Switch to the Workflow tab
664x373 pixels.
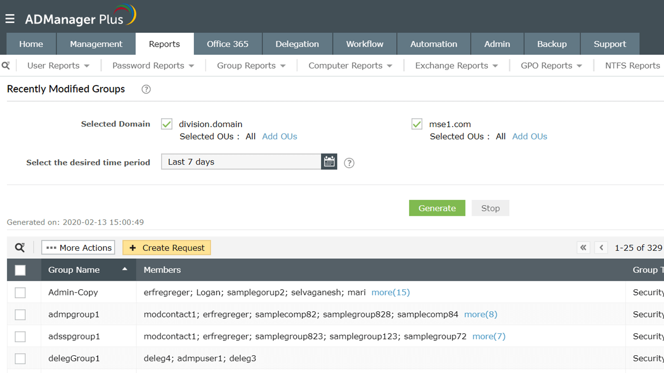[365, 44]
